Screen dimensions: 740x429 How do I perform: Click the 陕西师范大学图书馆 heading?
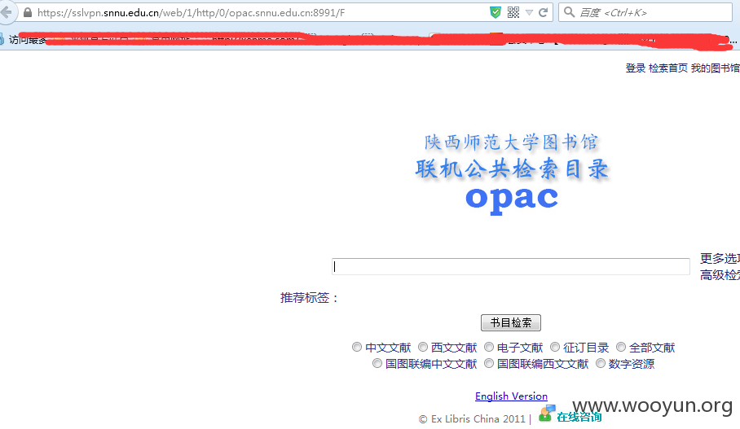click(x=511, y=142)
